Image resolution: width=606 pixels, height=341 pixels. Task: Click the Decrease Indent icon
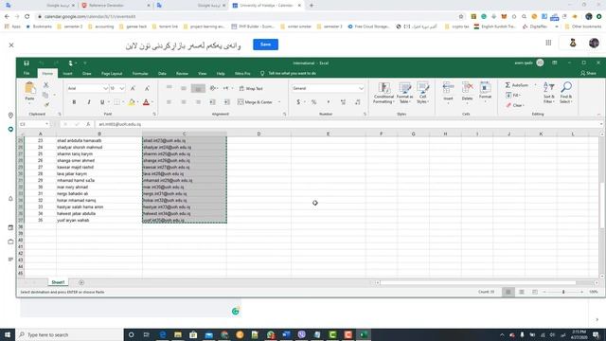pyautogui.click(x=212, y=102)
